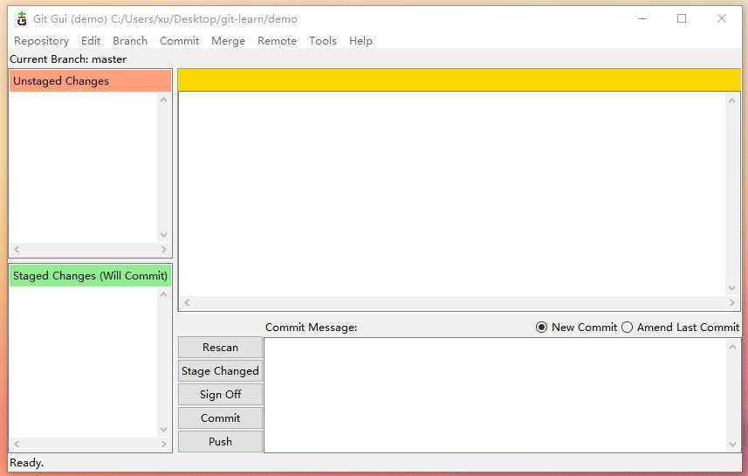Image resolution: width=748 pixels, height=476 pixels.
Task: Minimize the Git Gui window
Action: pos(642,18)
